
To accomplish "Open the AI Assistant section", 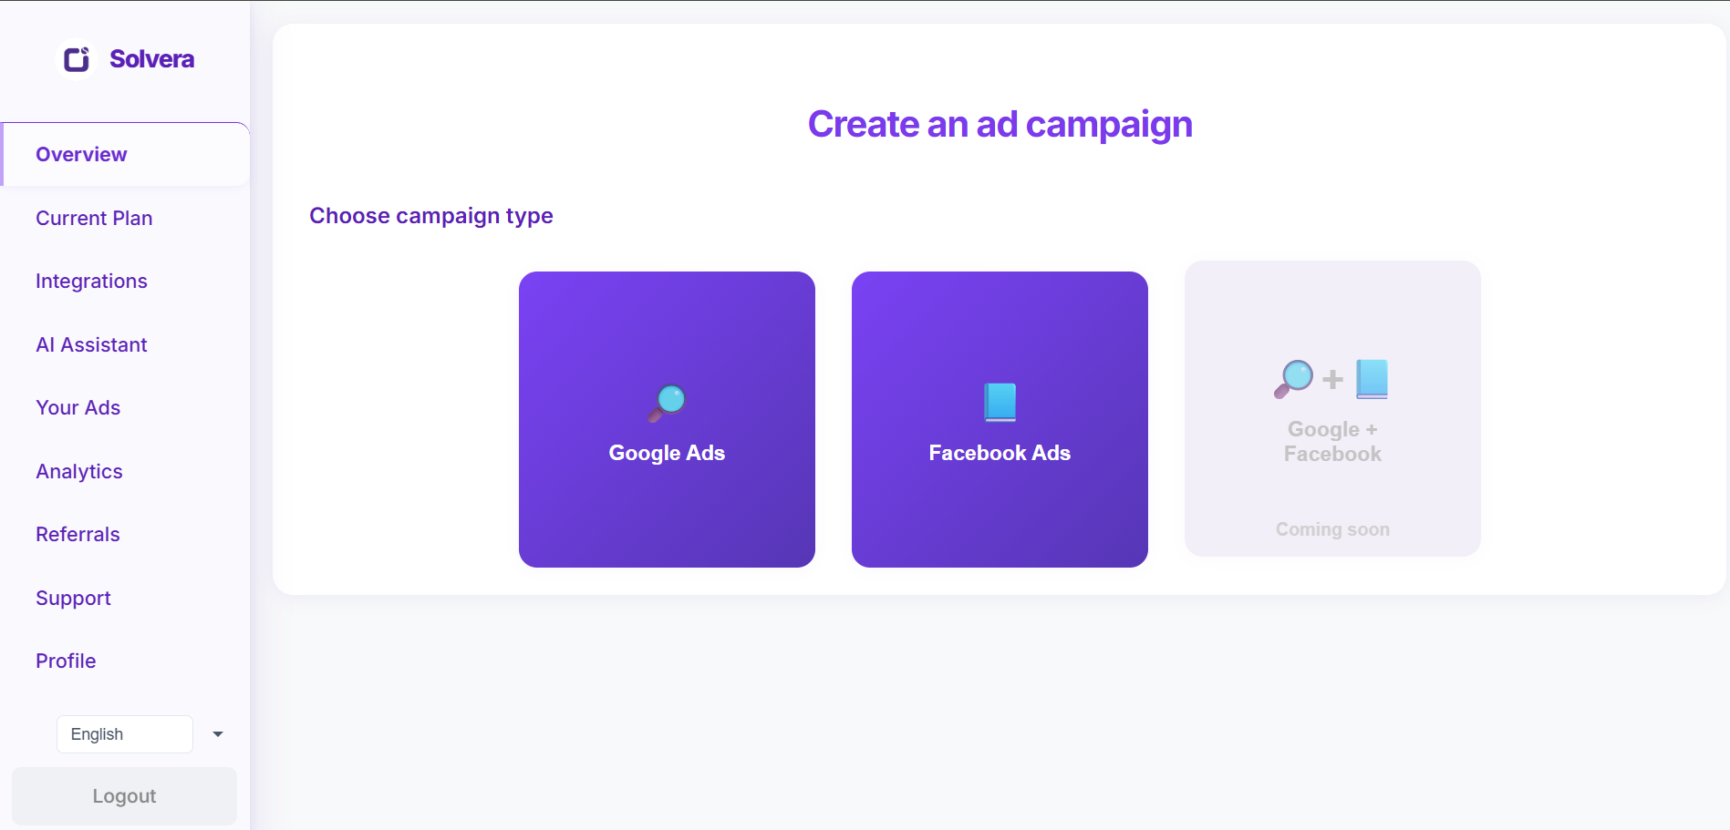I will 91,344.
